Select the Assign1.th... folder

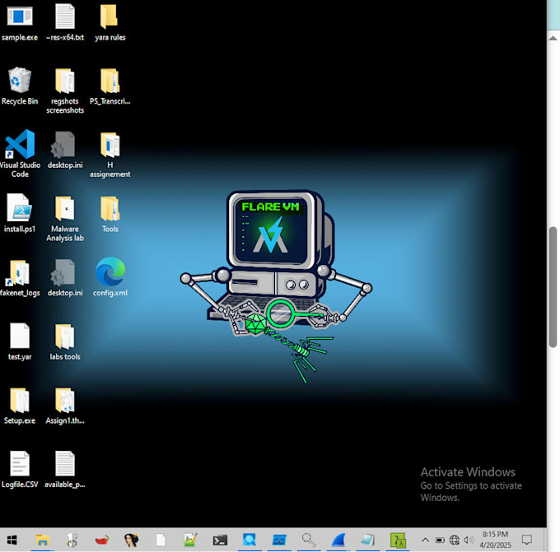click(x=65, y=406)
